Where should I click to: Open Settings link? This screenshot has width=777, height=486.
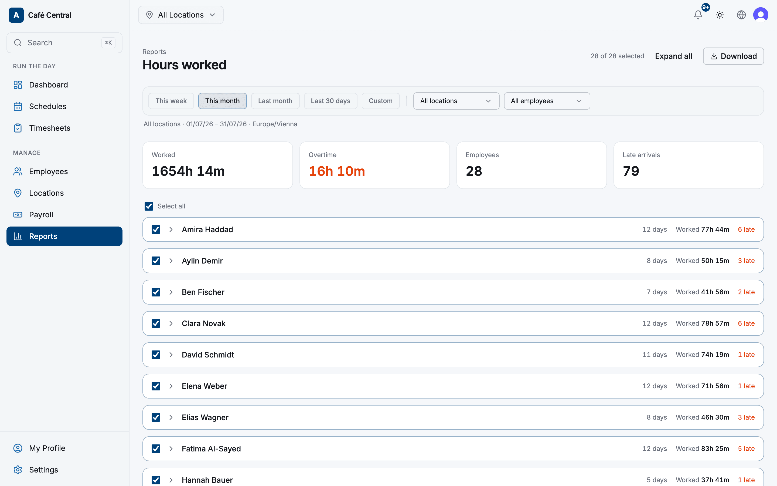64,470
